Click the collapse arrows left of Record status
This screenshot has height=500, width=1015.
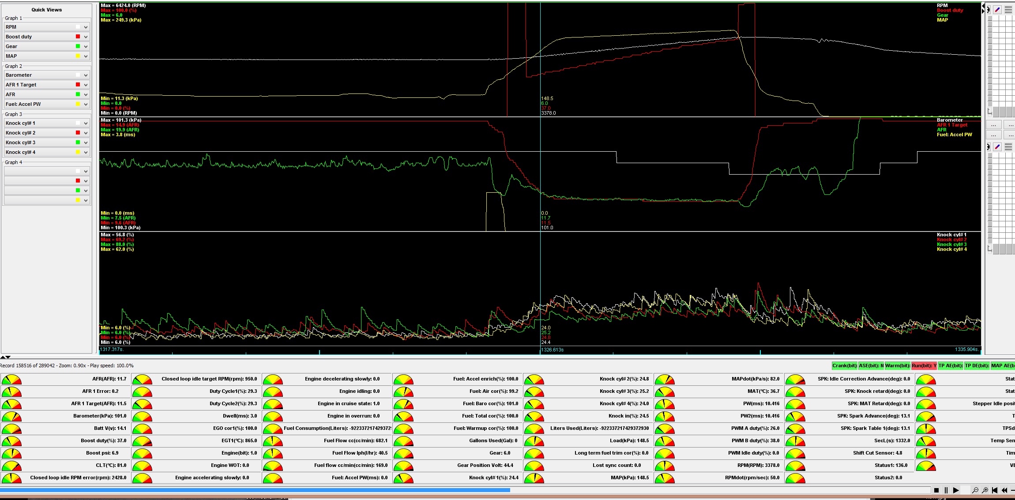point(5,357)
